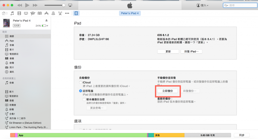Open 資訊 in settings sidebar
Image resolution: width=258 pixels, height=139 pixels.
[25, 72]
